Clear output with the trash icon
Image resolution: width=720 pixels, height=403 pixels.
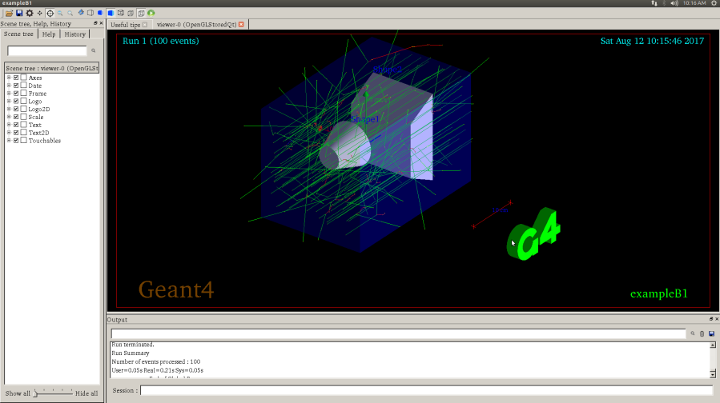point(702,333)
